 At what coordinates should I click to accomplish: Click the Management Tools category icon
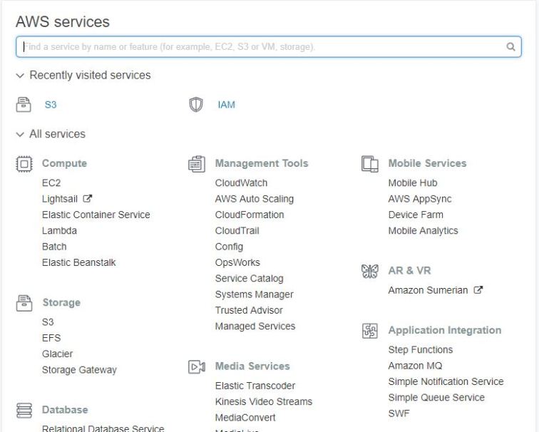coord(196,164)
